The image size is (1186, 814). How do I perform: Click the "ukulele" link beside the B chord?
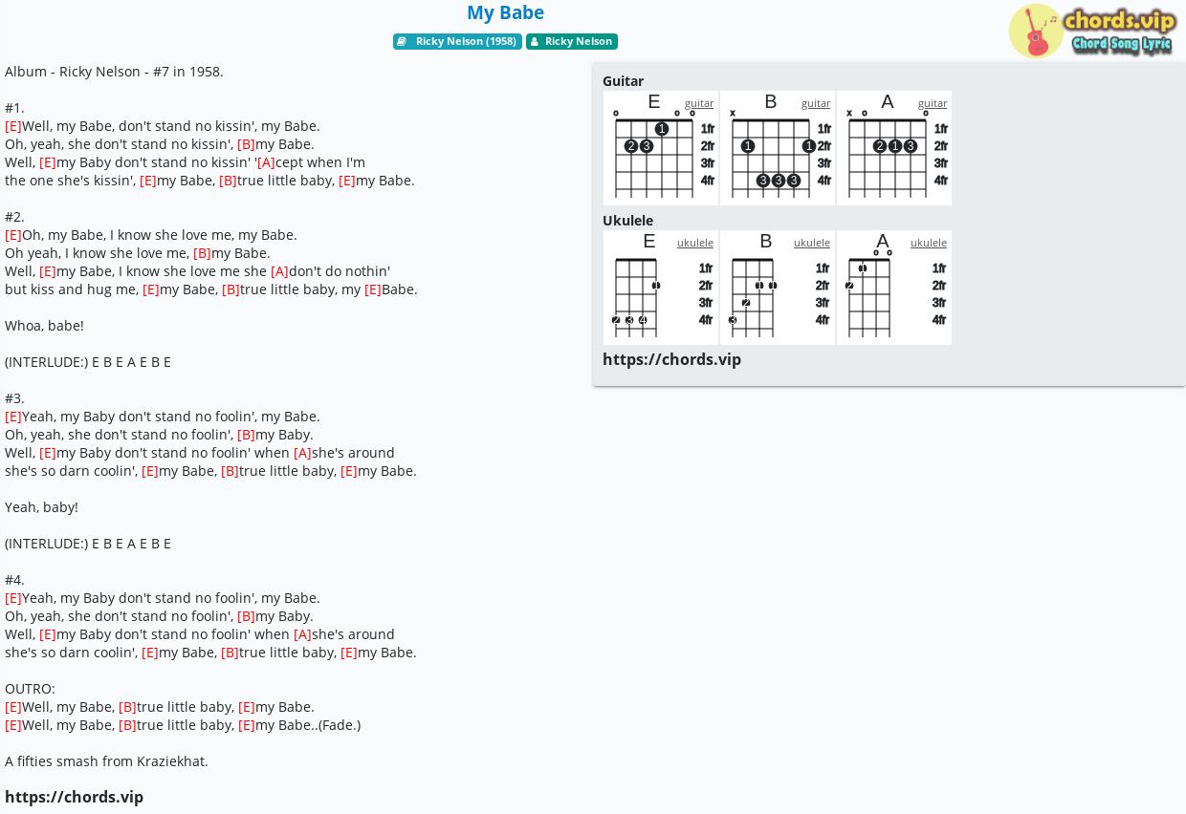point(812,243)
